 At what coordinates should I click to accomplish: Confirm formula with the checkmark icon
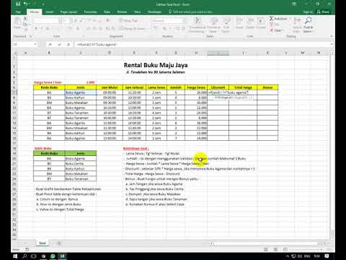[59, 45]
